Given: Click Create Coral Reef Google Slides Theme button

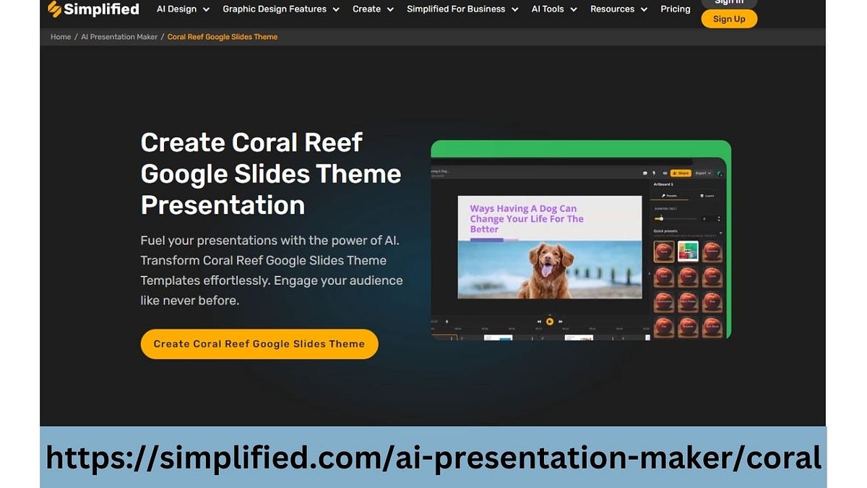Looking at the screenshot, I should [259, 343].
